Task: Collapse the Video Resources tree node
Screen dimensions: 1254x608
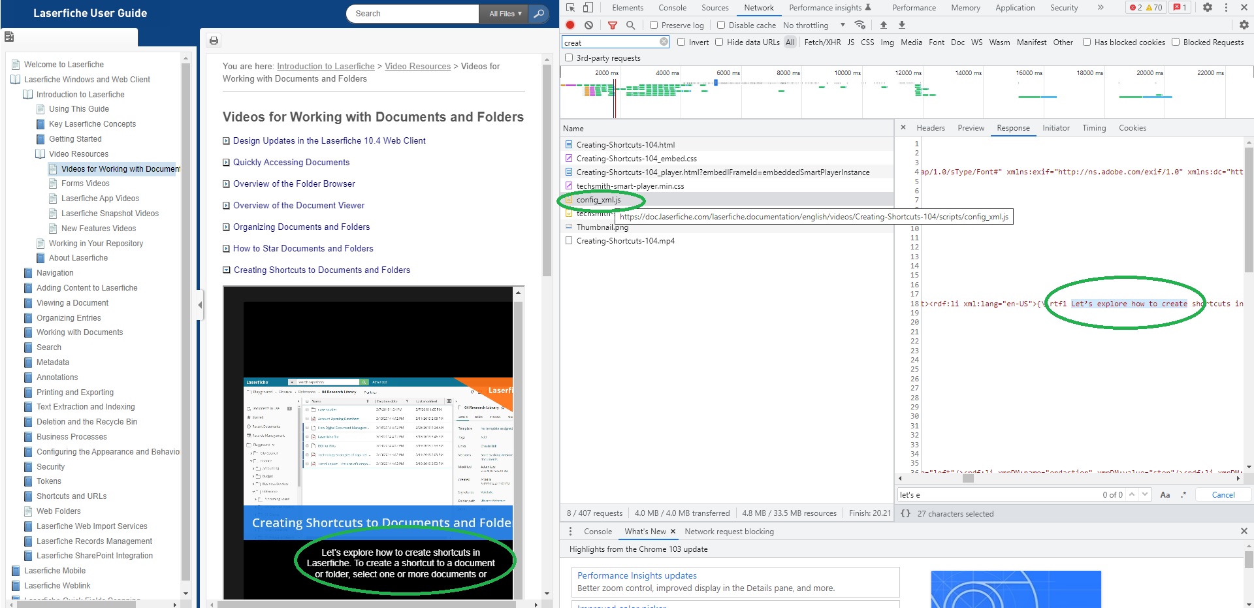Action: point(40,154)
